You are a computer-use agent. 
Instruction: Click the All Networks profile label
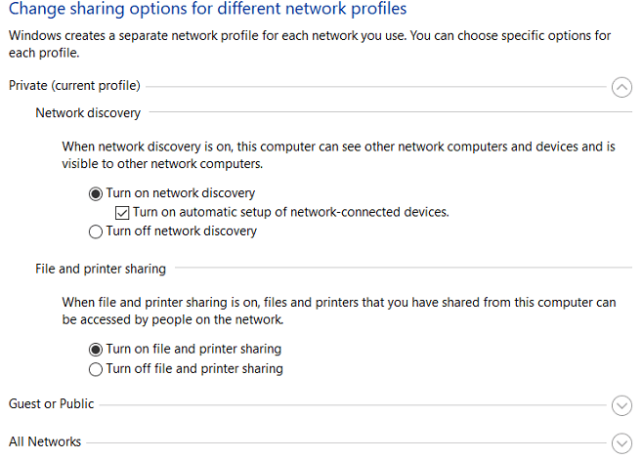tap(45, 441)
